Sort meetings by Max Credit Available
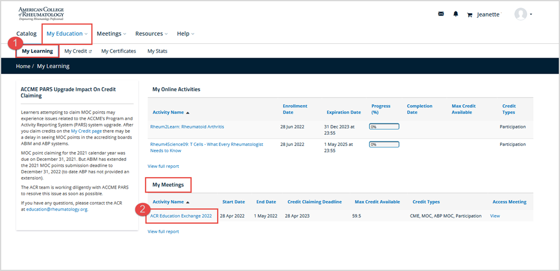 (x=377, y=202)
